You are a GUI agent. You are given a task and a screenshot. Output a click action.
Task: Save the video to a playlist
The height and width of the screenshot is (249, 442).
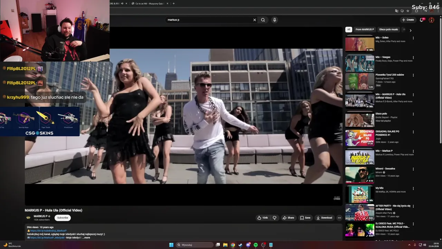coord(305,218)
